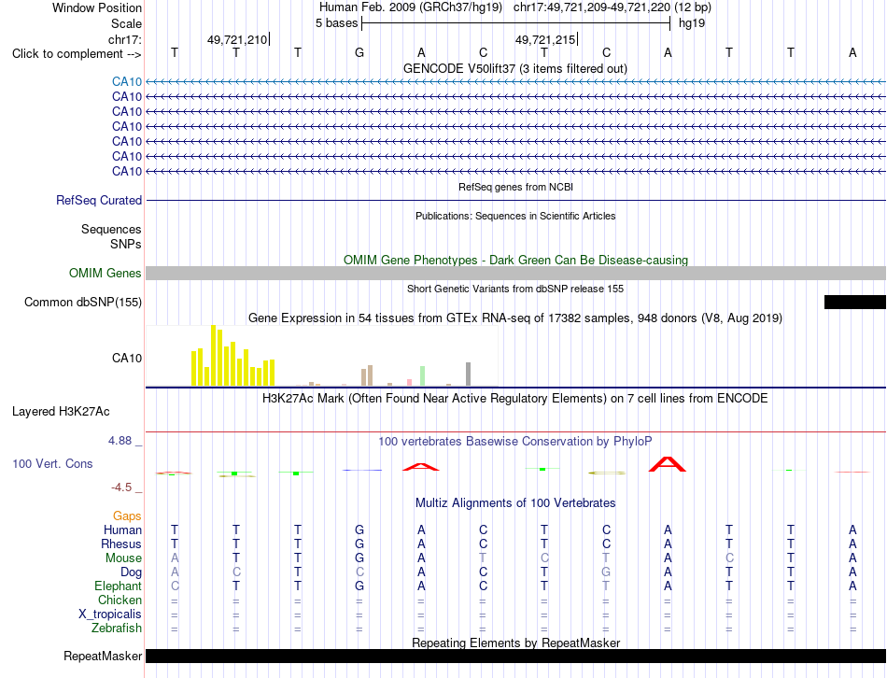The height and width of the screenshot is (678, 887).
Task: Click the 4.88 PhyloP upper scale value
Action: click(120, 441)
